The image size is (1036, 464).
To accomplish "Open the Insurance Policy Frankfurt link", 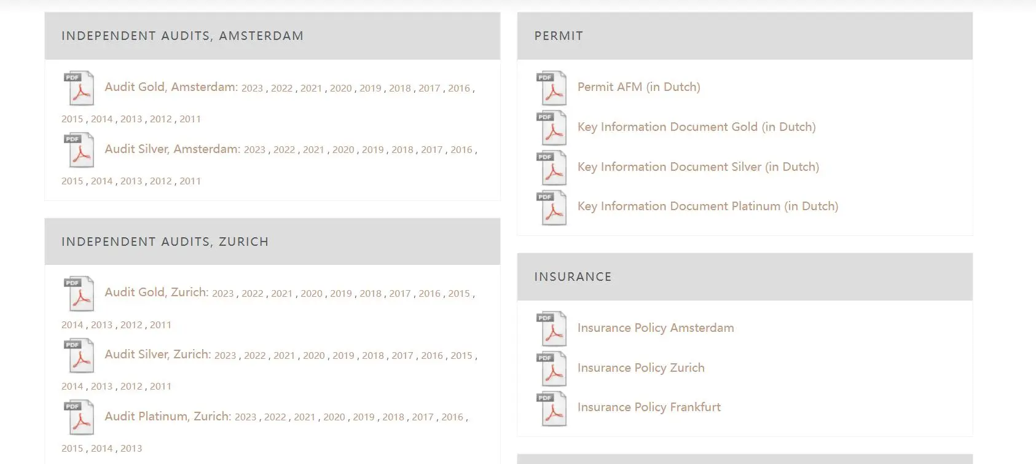I will click(649, 407).
